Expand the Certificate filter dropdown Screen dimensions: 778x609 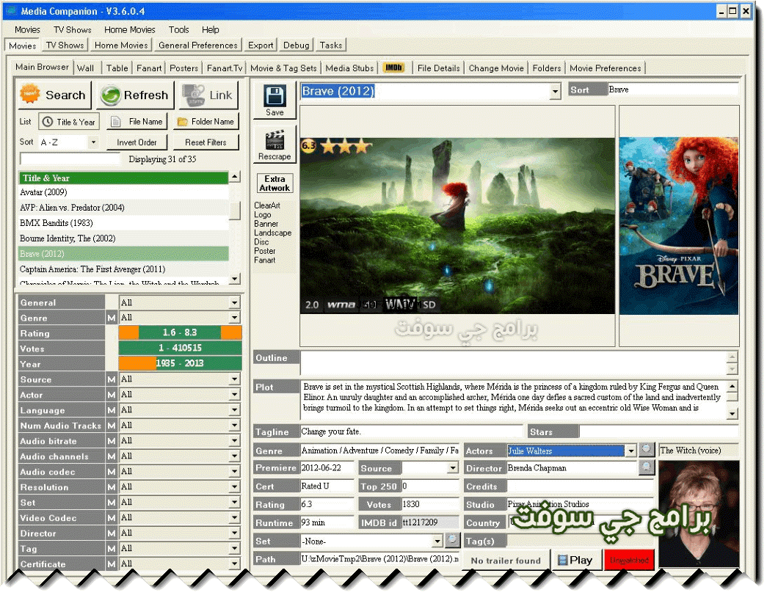click(x=235, y=564)
